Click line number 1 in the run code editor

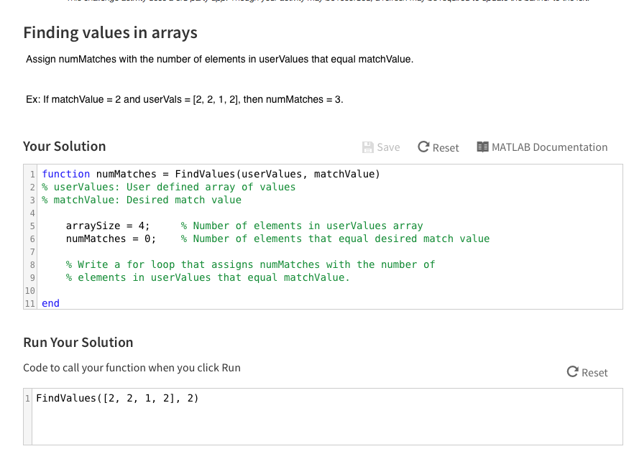(x=27, y=398)
